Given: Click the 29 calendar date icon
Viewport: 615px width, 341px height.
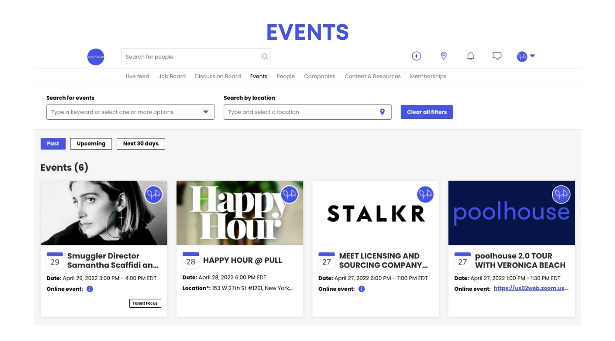Looking at the screenshot, I should (55, 260).
